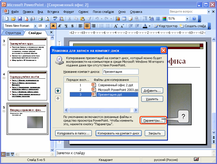Start slide show from status icon
This screenshot has width=217, height=164.
click(x=13, y=154)
